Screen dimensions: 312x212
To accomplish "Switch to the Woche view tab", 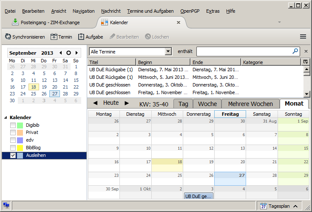I will coord(207,104).
